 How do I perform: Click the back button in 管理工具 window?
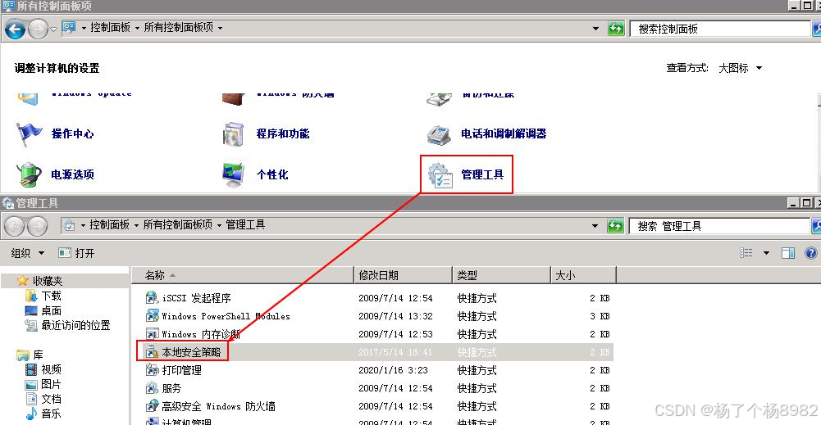pyautogui.click(x=15, y=226)
